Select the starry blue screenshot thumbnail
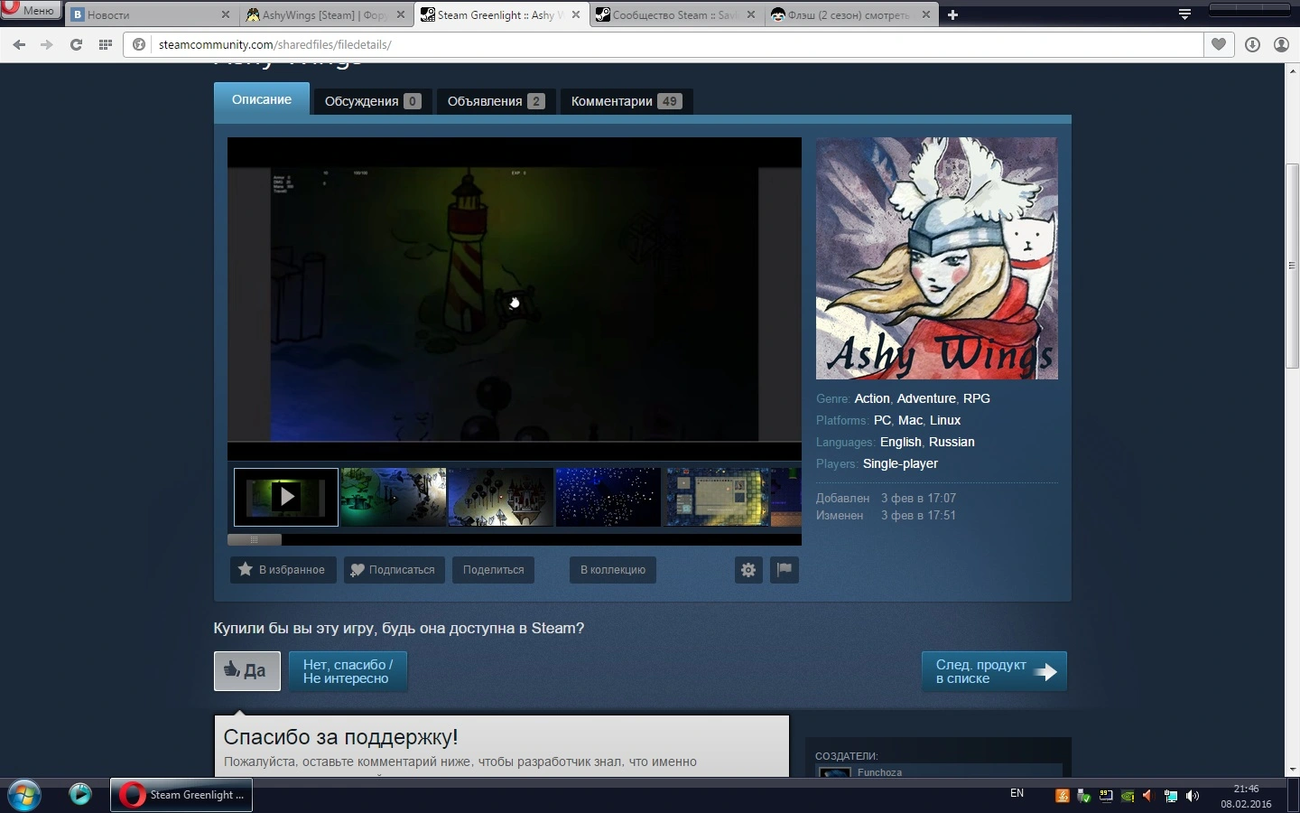The width and height of the screenshot is (1300, 813). point(608,497)
